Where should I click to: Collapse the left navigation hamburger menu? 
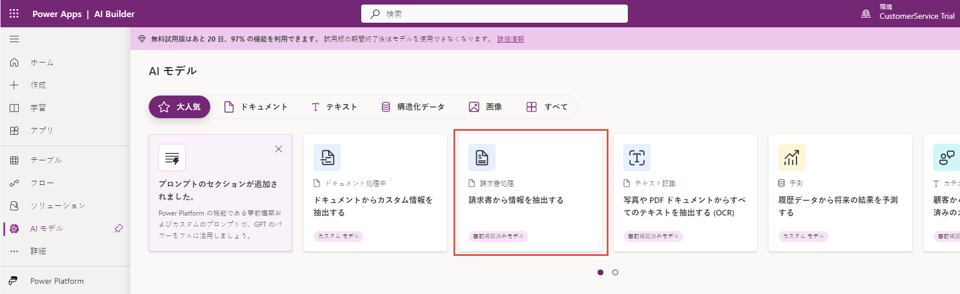pos(14,39)
